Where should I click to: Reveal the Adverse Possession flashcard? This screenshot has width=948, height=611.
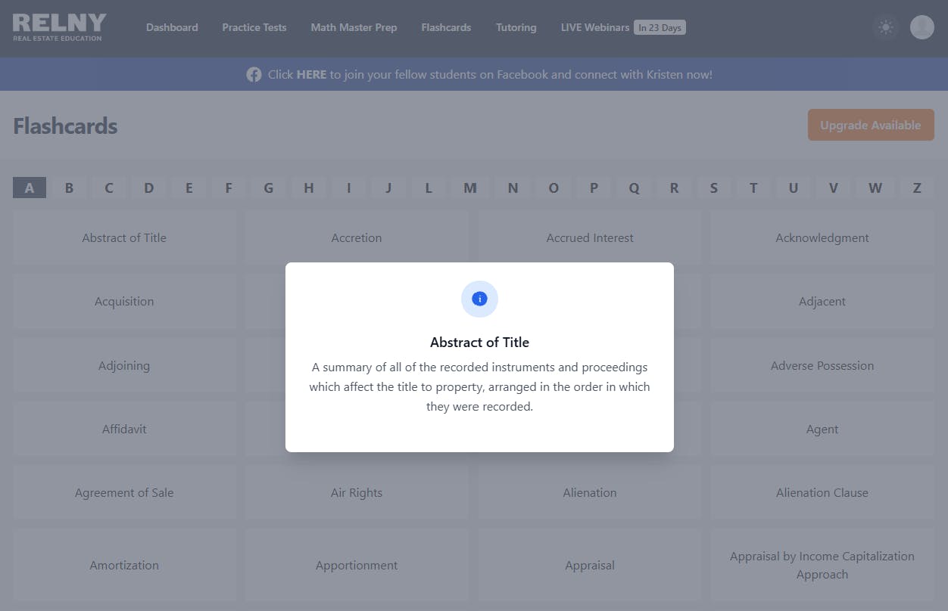[822, 365]
